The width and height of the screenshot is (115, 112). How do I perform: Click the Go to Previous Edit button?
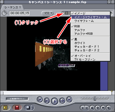[40, 99]
